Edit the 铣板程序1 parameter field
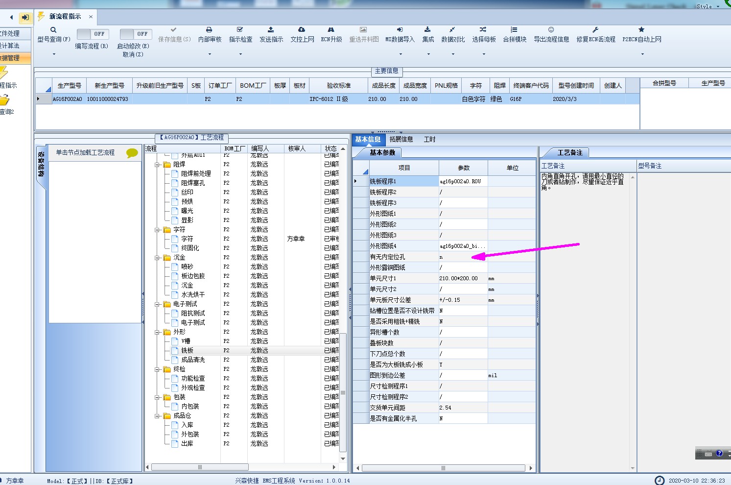The height and width of the screenshot is (485, 731). coord(463,182)
